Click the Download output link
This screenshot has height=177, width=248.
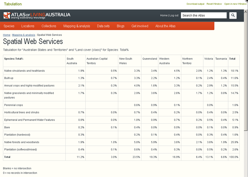tap(195, 4)
